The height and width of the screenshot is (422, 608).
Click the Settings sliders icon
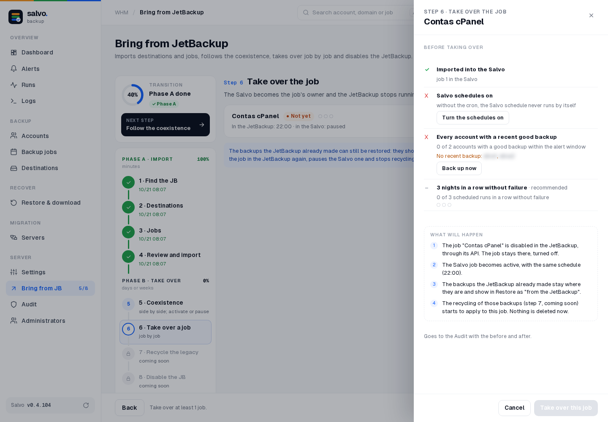tap(14, 272)
